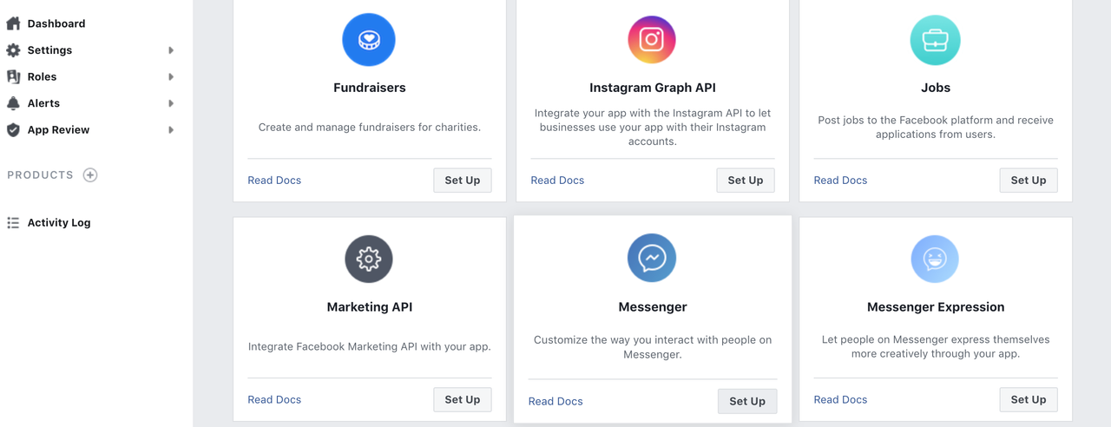This screenshot has height=427, width=1111.
Task: Expand the Settings submenu arrow
Action: tap(171, 50)
